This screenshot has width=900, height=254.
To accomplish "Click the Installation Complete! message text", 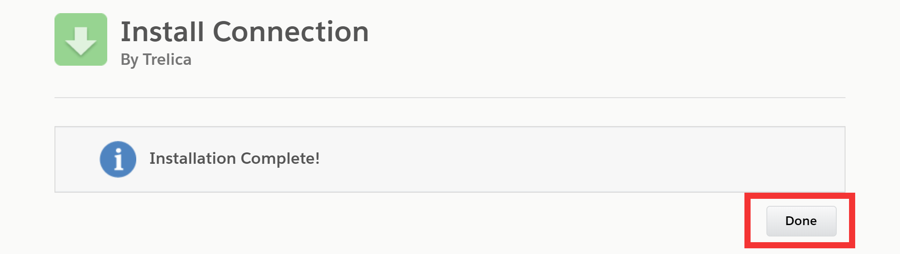I will (235, 159).
